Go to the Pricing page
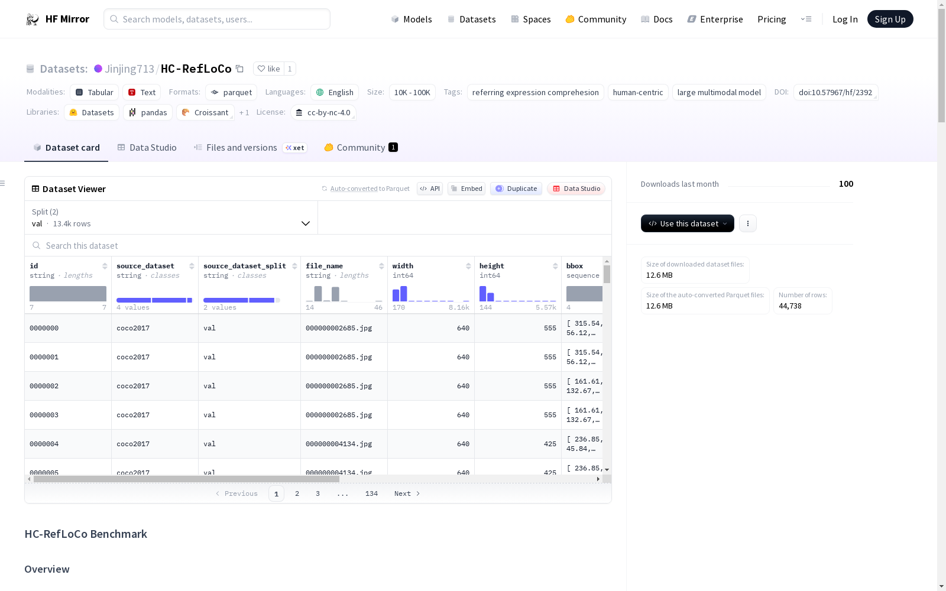Screen dimensions: 946x591 point(772,20)
